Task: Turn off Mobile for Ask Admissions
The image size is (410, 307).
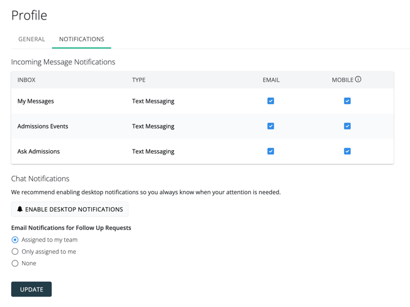Action: [347, 151]
